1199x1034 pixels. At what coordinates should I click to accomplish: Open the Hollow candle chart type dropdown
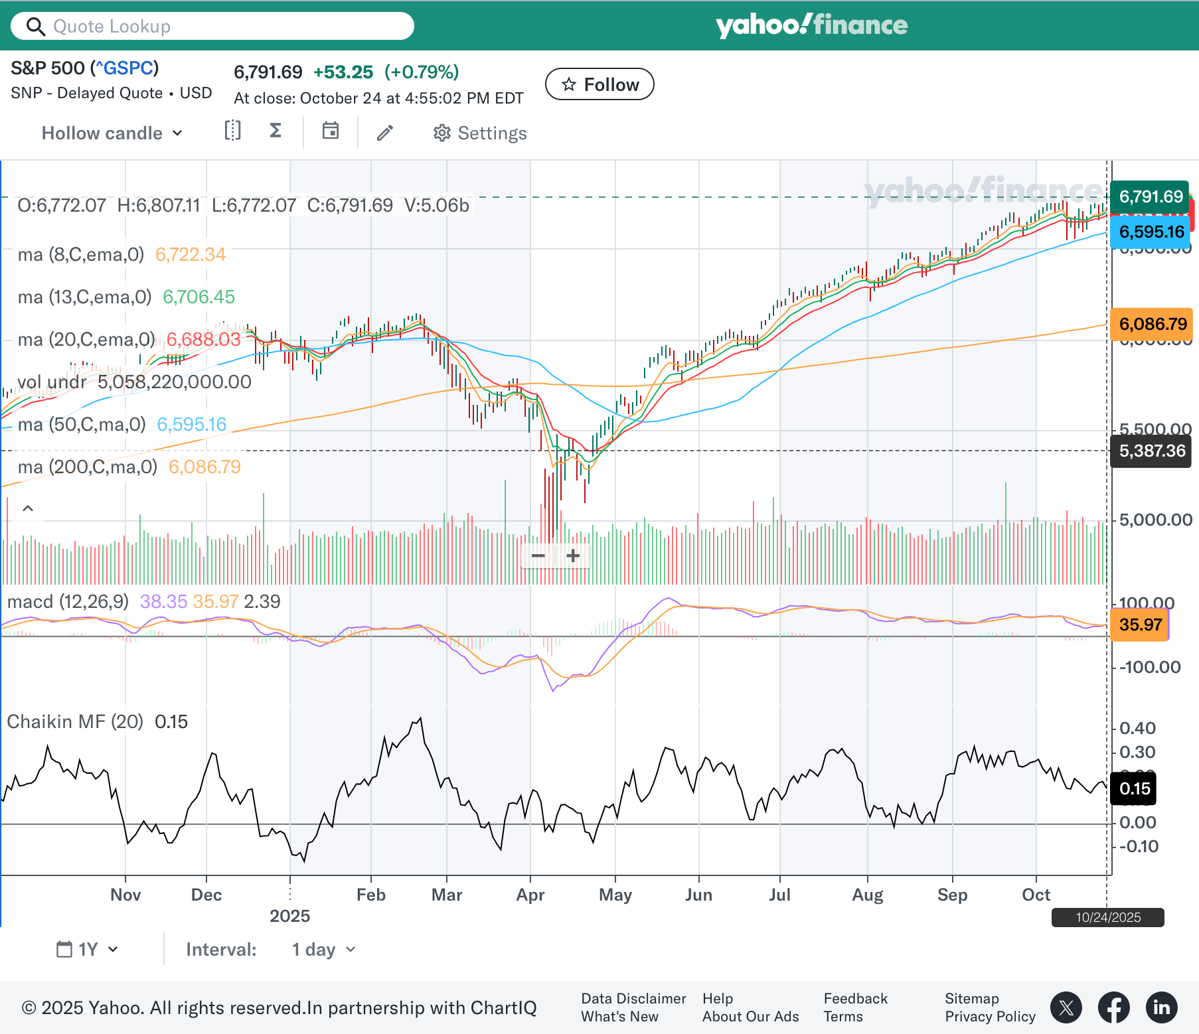pyautogui.click(x=112, y=133)
